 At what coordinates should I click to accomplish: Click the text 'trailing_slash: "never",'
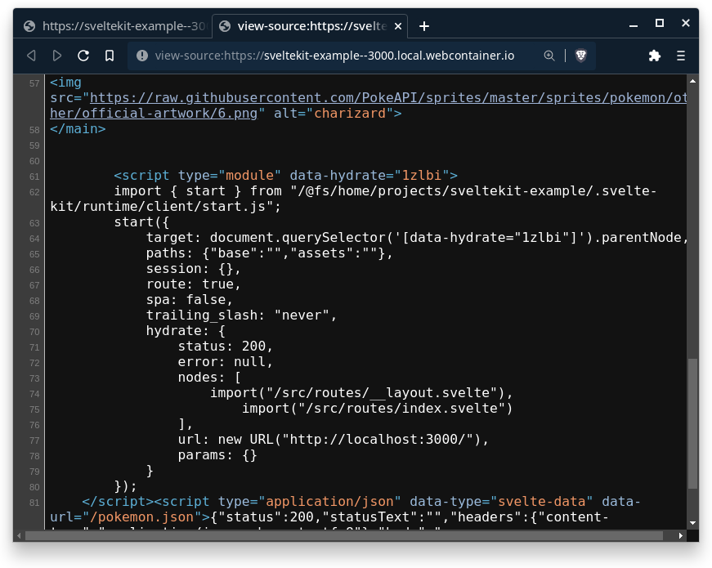click(241, 315)
